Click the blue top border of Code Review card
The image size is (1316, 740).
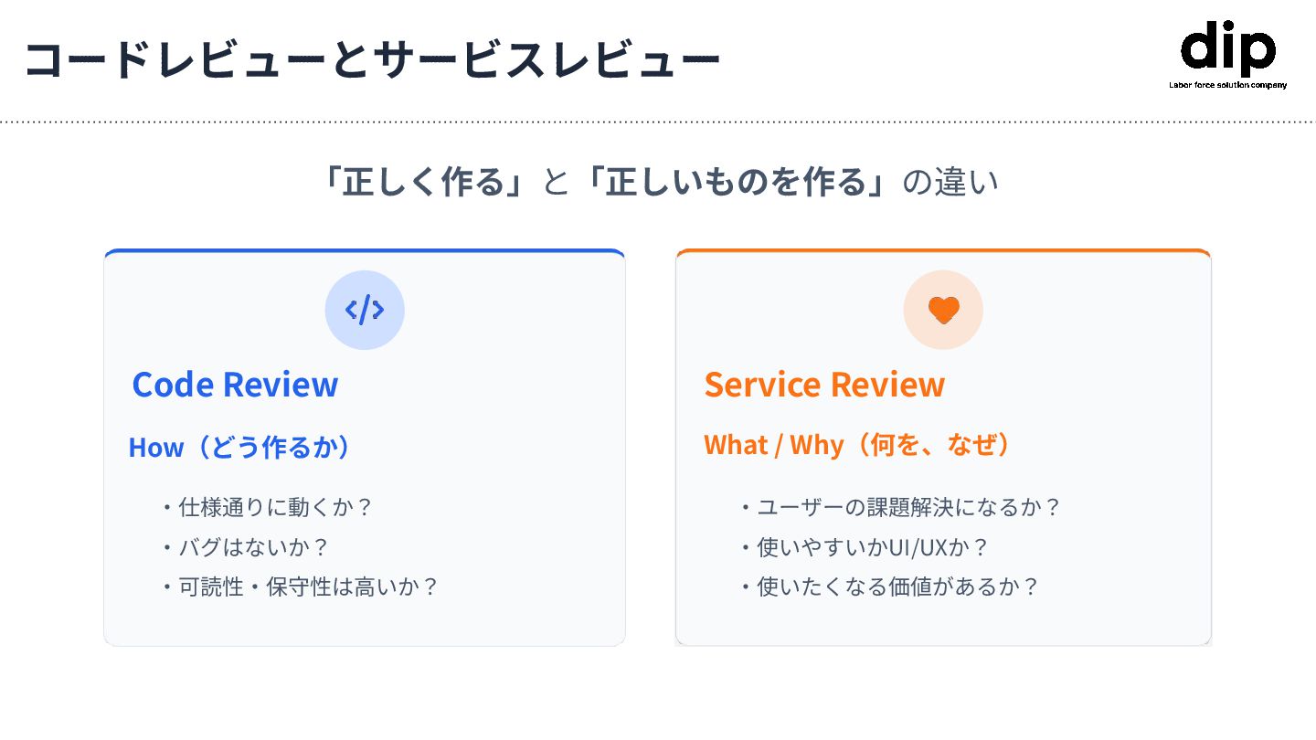[x=365, y=251]
